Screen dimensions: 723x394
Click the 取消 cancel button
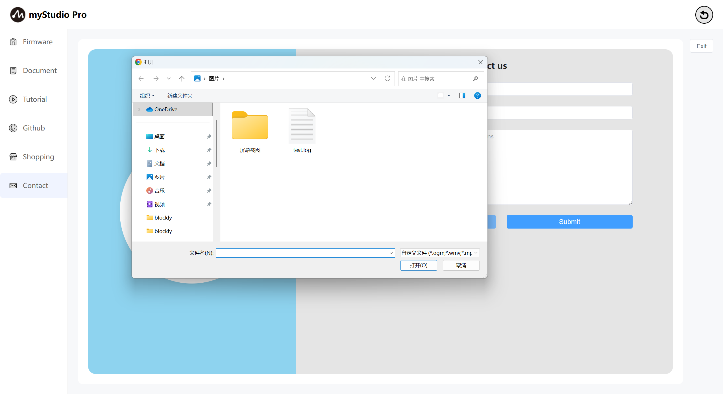click(x=461, y=265)
